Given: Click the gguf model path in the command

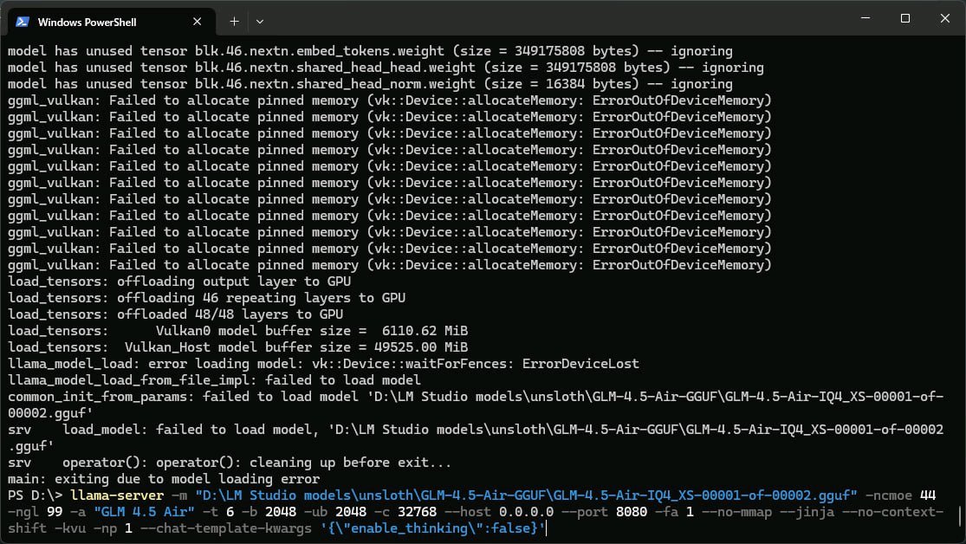Looking at the screenshot, I should pyautogui.click(x=526, y=495).
